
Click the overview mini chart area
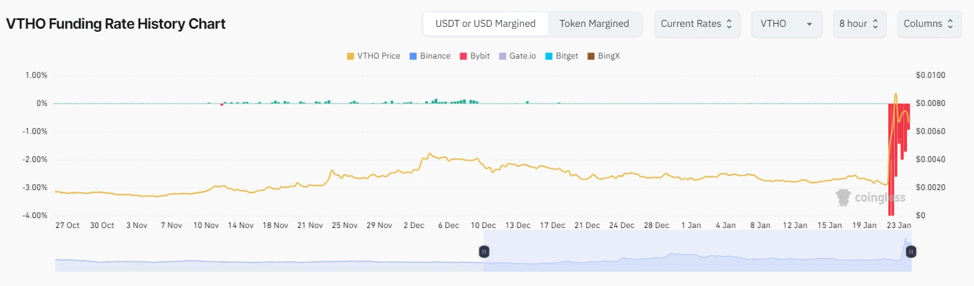[x=483, y=258]
